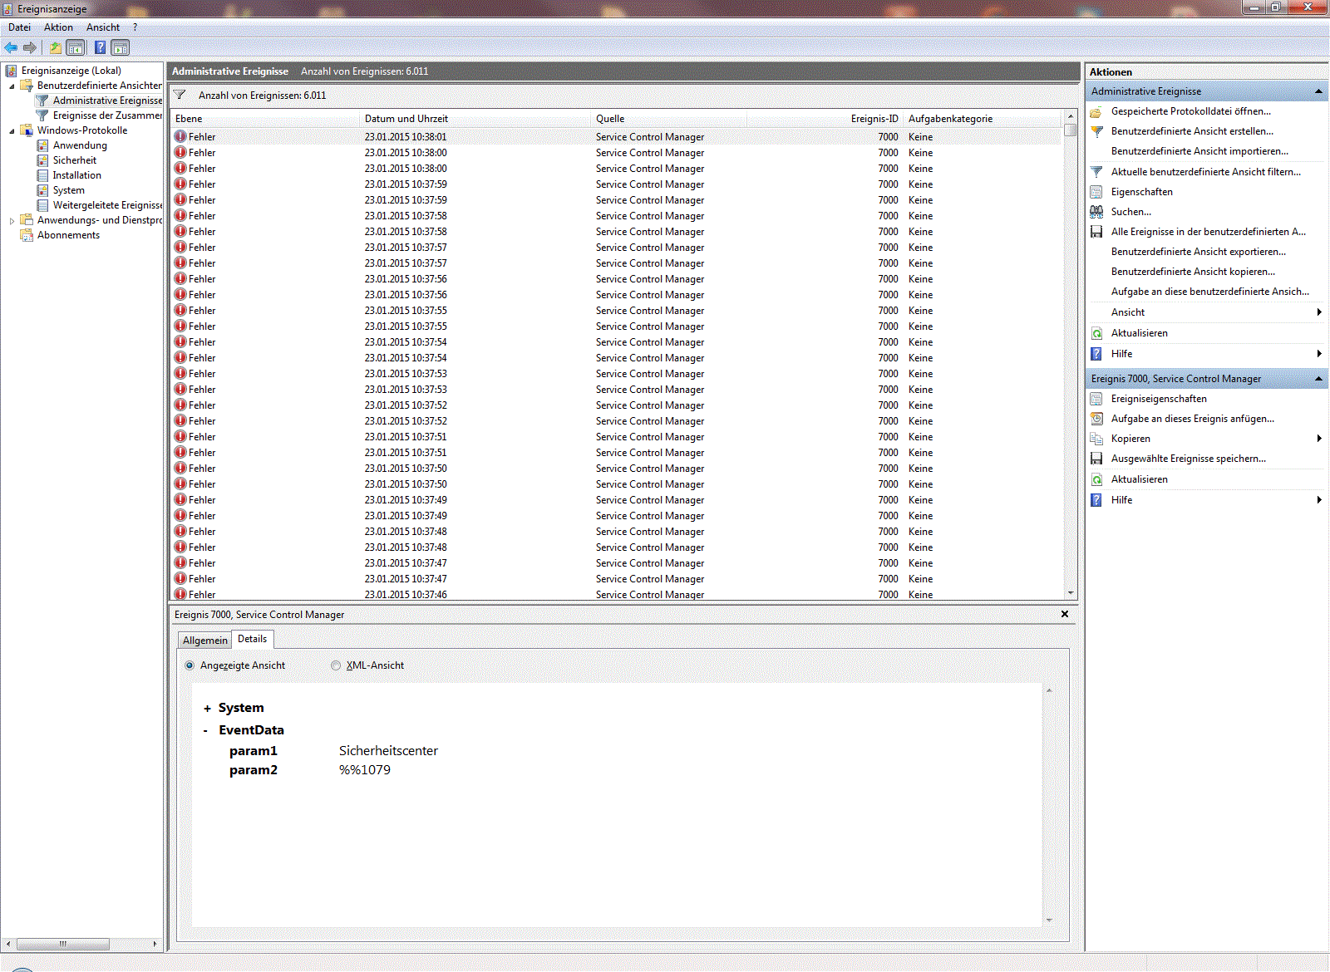Image resolution: width=1330 pixels, height=972 pixels.
Task: Open the Datei menu
Action: point(19,27)
